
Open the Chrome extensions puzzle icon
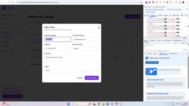[171, 2]
